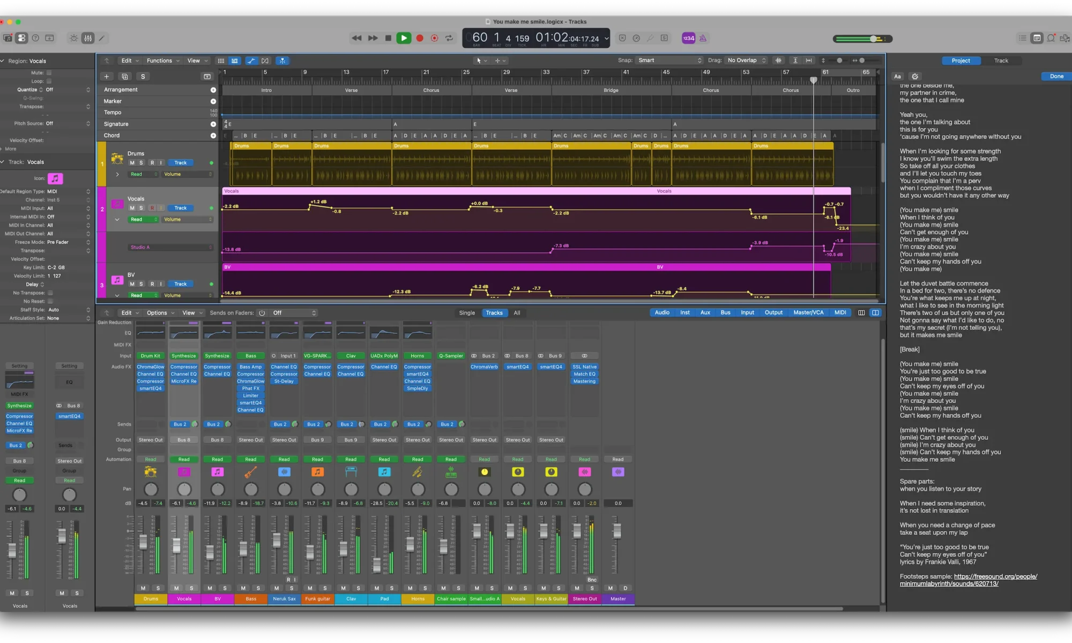Click the red Record button
This screenshot has height=643, width=1072.
point(420,38)
